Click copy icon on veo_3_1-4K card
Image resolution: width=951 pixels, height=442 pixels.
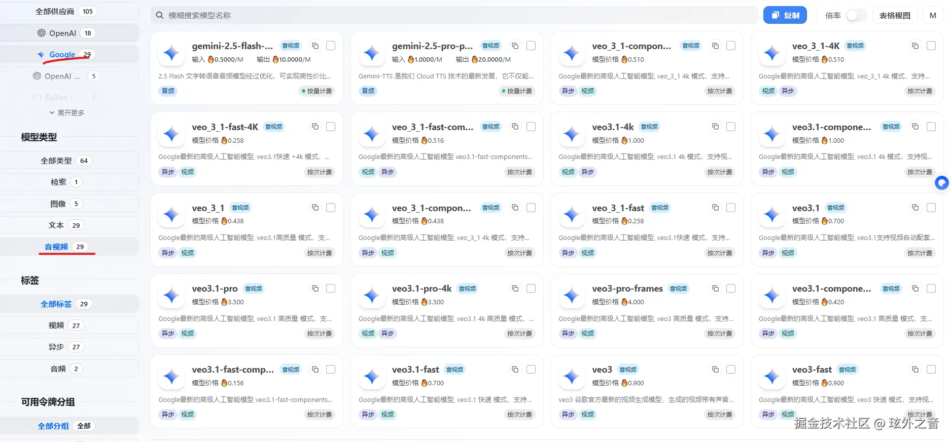[x=915, y=46]
